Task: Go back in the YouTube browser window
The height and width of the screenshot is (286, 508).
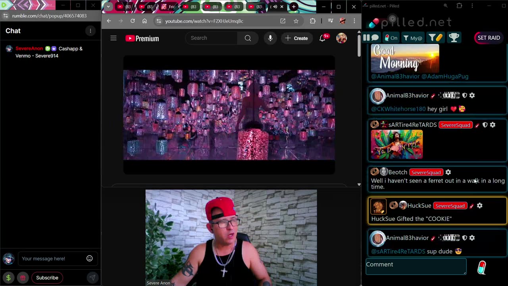Action: (109, 21)
